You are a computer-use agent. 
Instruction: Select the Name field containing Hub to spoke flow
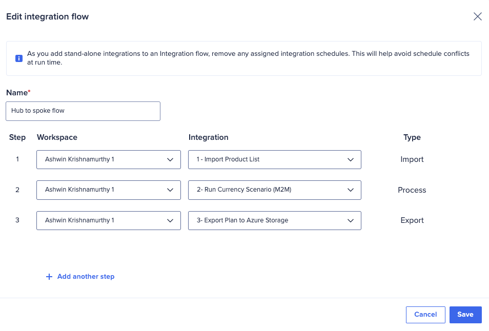pyautogui.click(x=83, y=111)
